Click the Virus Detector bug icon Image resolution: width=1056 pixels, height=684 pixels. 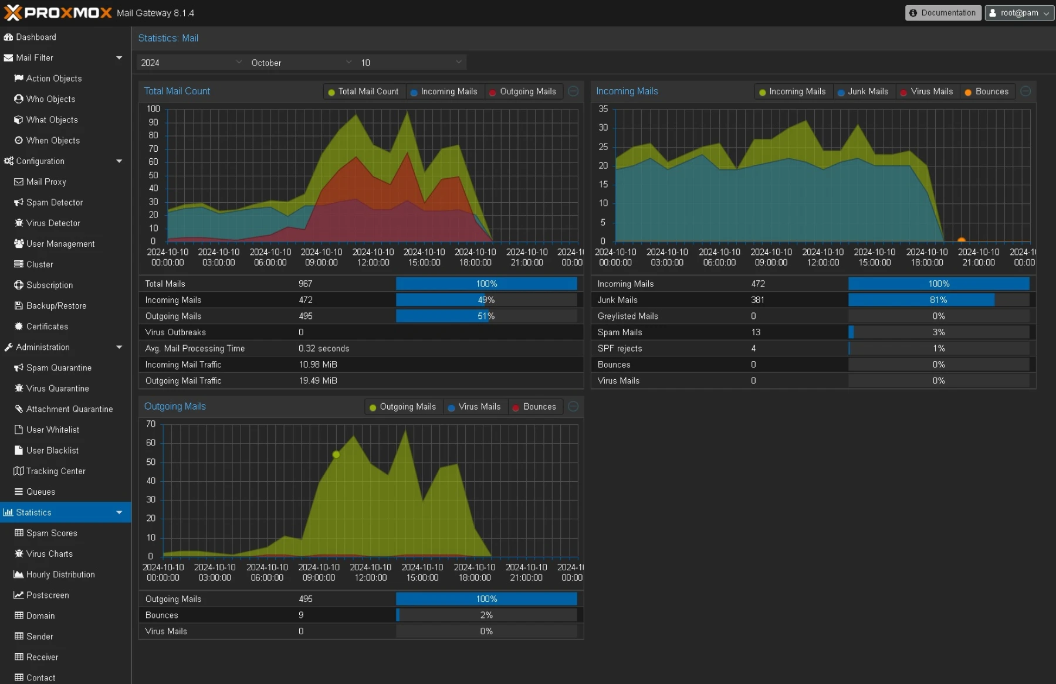19,223
